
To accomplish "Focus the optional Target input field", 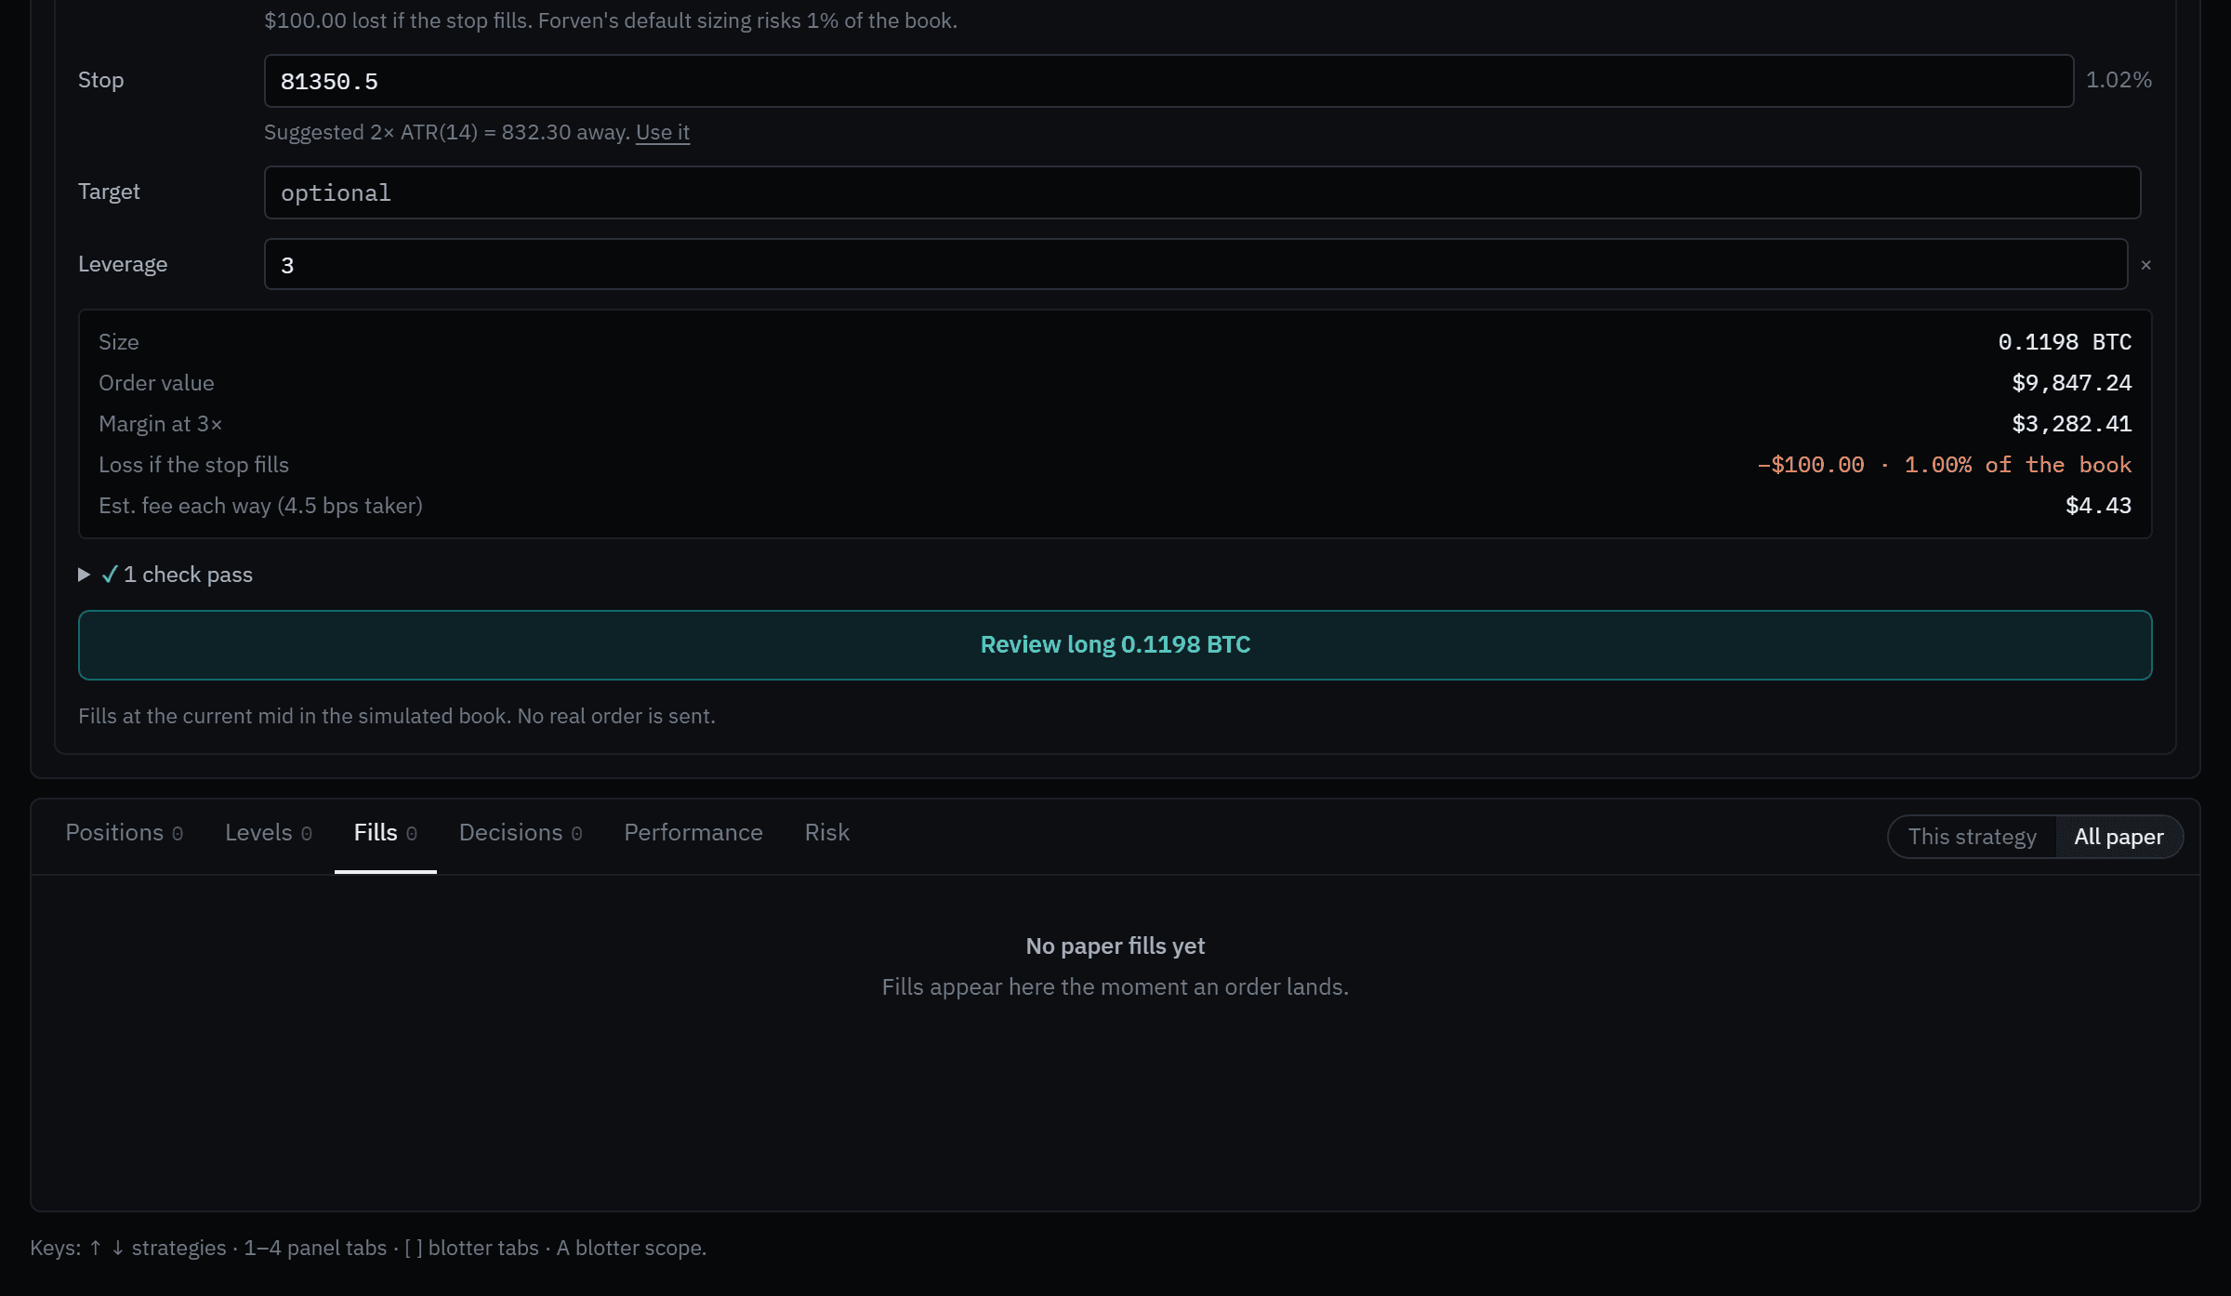I will tap(1202, 192).
